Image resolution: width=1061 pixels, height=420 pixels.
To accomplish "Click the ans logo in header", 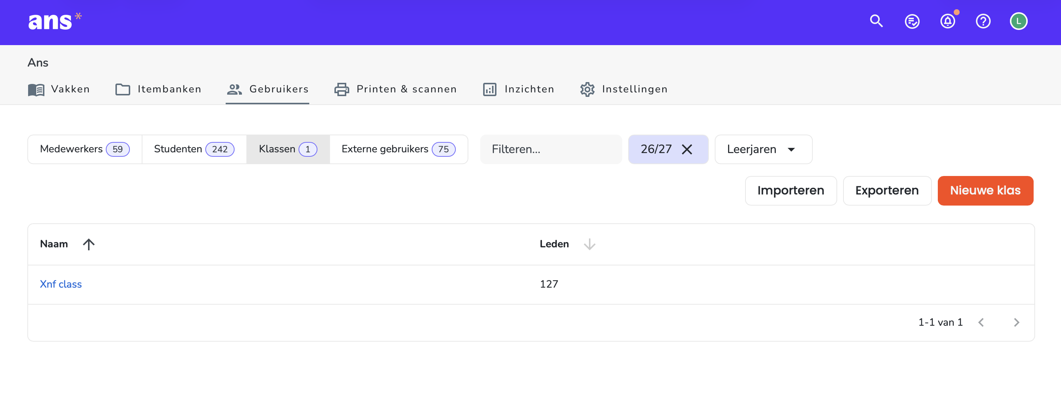I will pos(55,21).
